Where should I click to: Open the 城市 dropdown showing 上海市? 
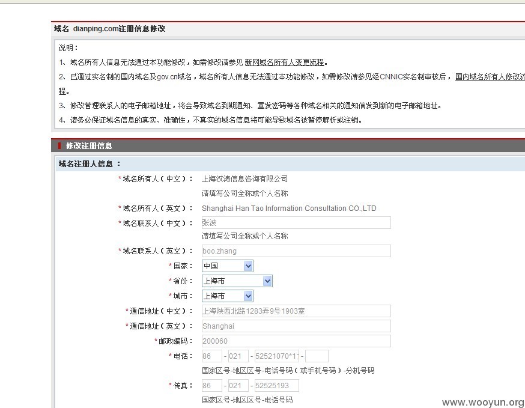227,296
